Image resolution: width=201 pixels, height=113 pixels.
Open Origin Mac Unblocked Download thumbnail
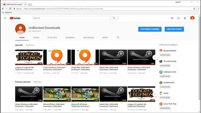[x=85, y=57]
